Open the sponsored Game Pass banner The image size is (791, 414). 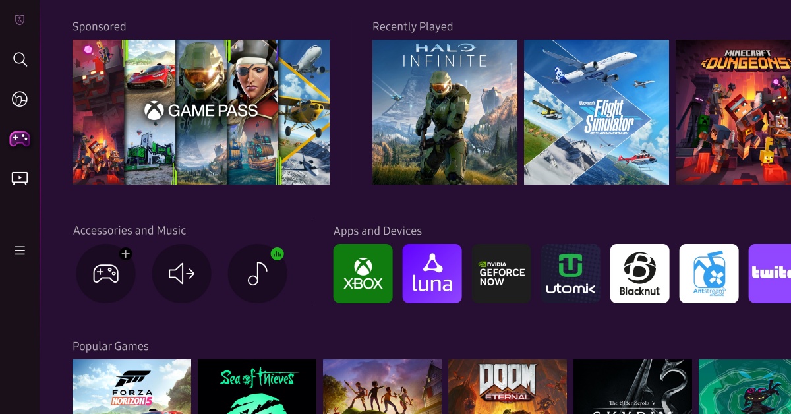(201, 112)
